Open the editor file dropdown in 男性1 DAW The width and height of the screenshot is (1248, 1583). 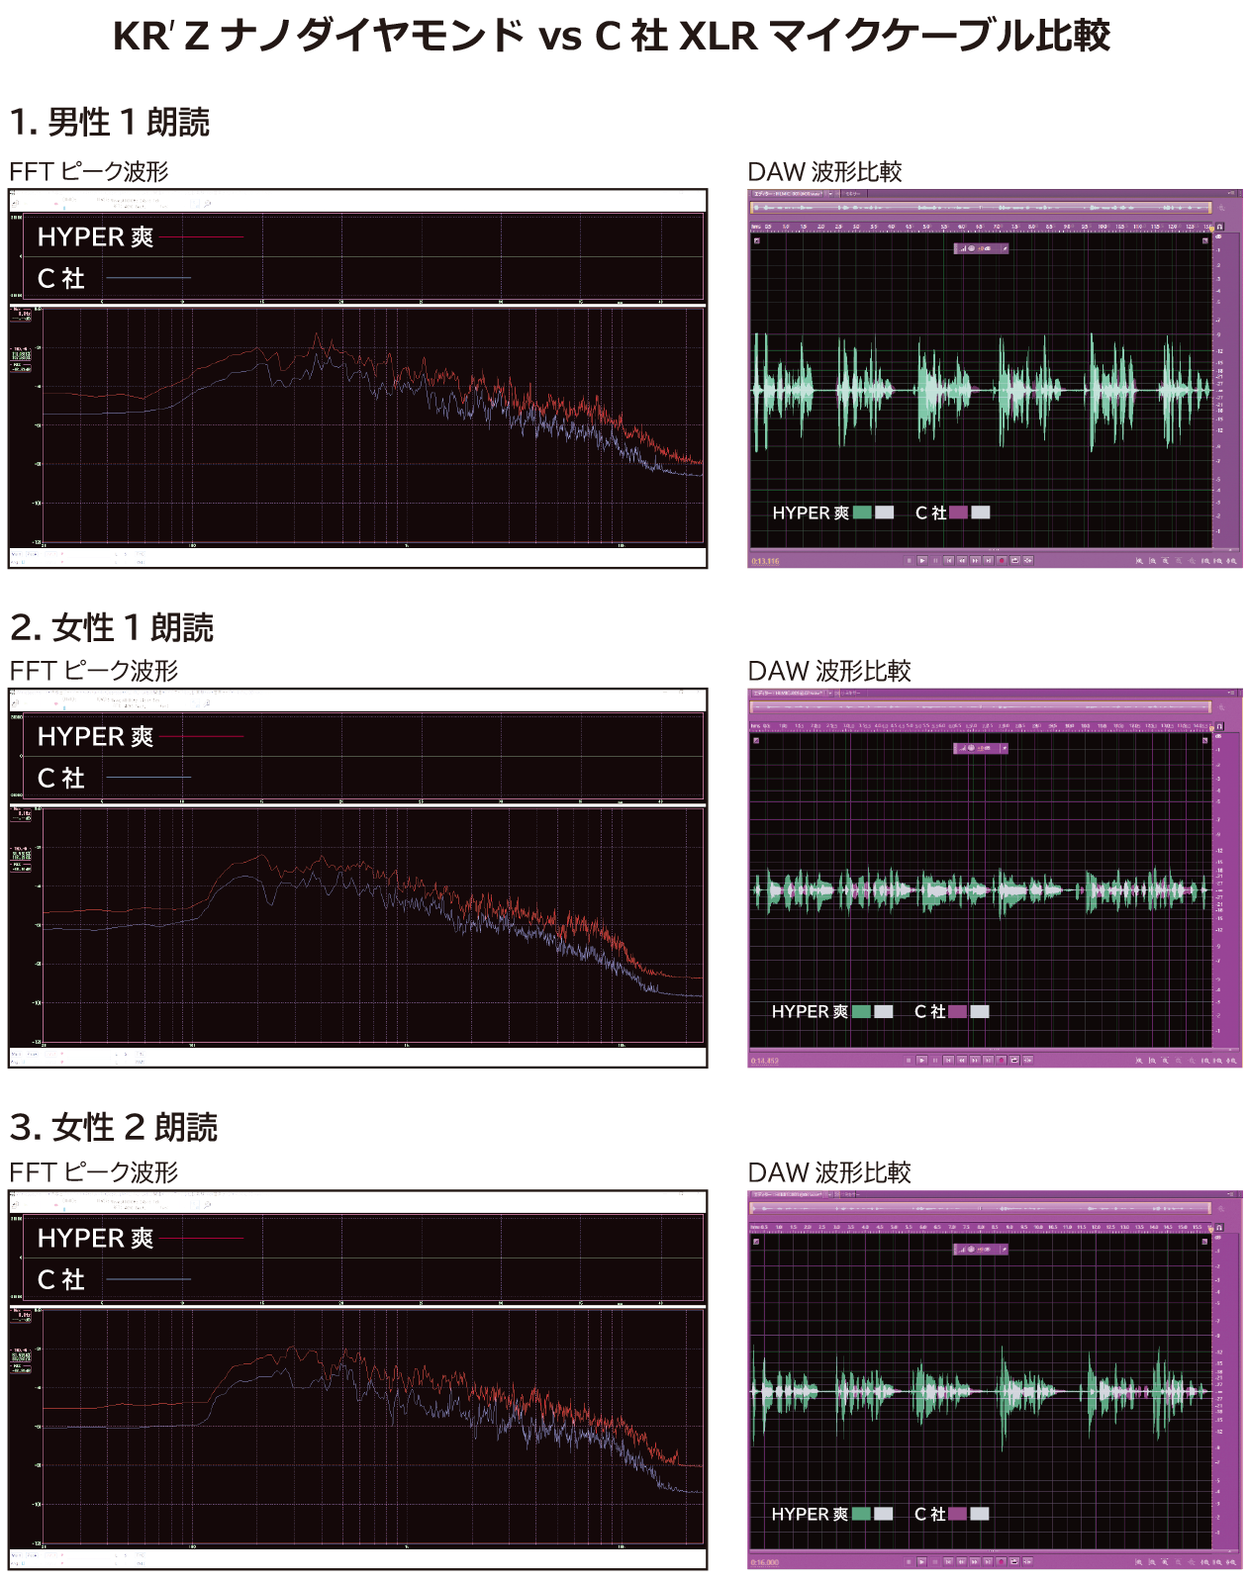[x=830, y=194]
